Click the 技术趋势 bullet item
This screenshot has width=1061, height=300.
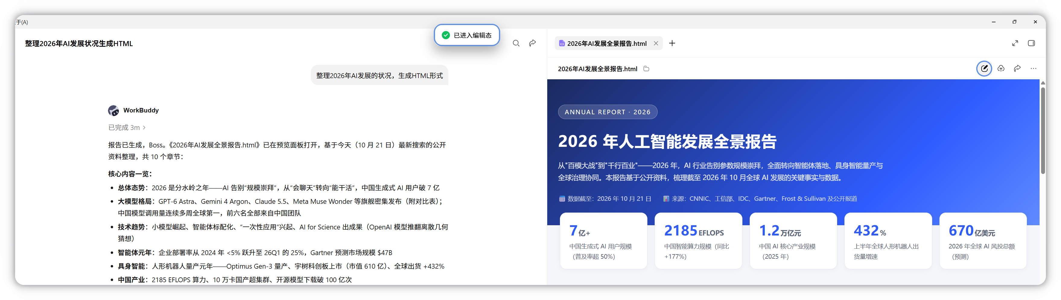283,232
